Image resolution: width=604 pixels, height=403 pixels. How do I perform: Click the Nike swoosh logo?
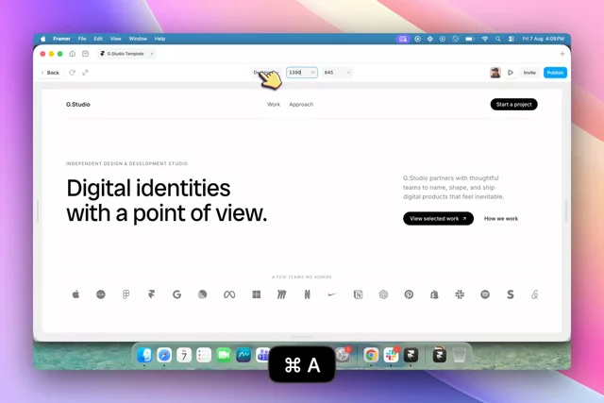coord(332,294)
